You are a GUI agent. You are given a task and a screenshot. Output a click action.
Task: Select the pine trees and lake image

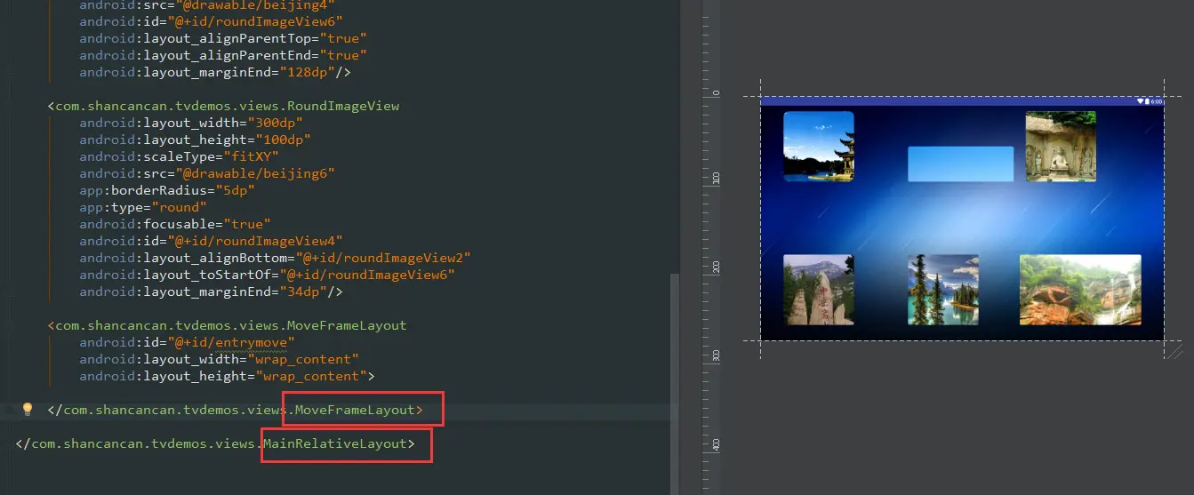pos(943,290)
